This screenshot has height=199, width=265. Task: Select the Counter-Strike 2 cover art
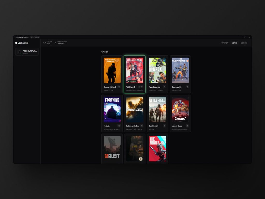pos(112,70)
